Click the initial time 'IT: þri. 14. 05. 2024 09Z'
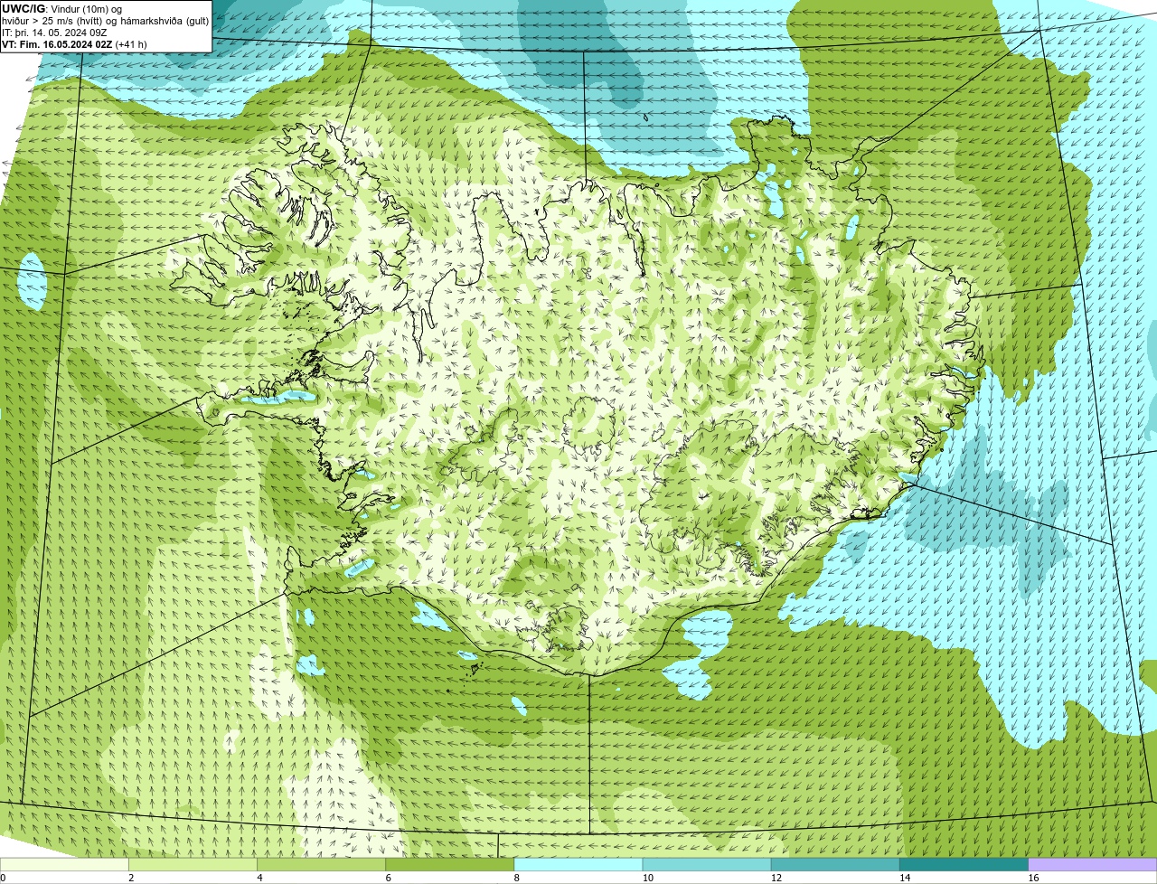 tap(54, 32)
